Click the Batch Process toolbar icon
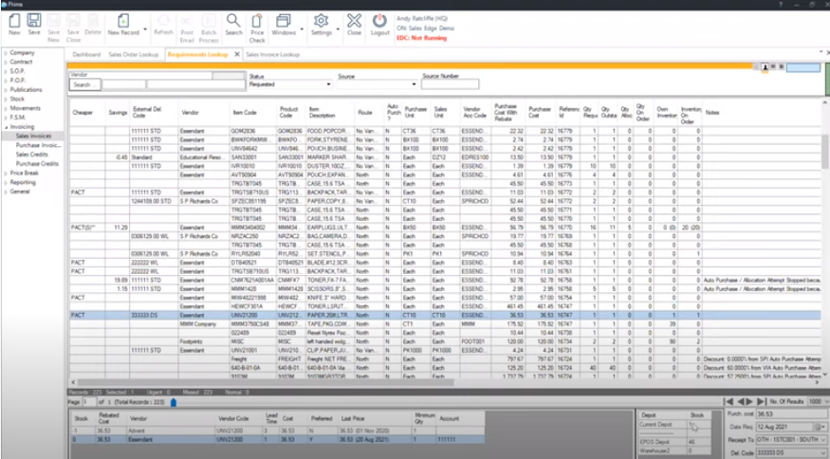Screen dimensions: 830x459 [x=209, y=21]
